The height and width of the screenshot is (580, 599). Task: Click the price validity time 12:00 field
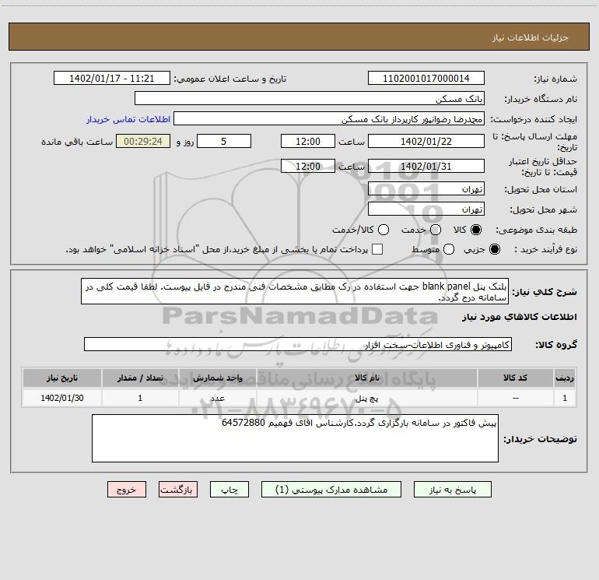pos(308,166)
